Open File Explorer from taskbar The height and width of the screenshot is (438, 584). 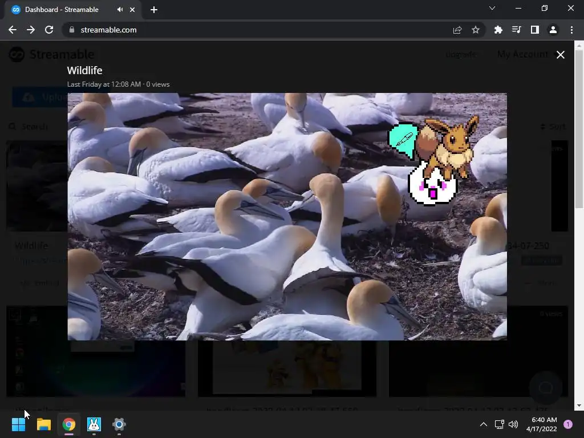point(43,424)
